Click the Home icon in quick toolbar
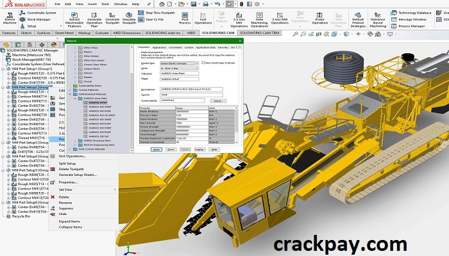Viewport: 449px width, 256px height. [x=162, y=4]
